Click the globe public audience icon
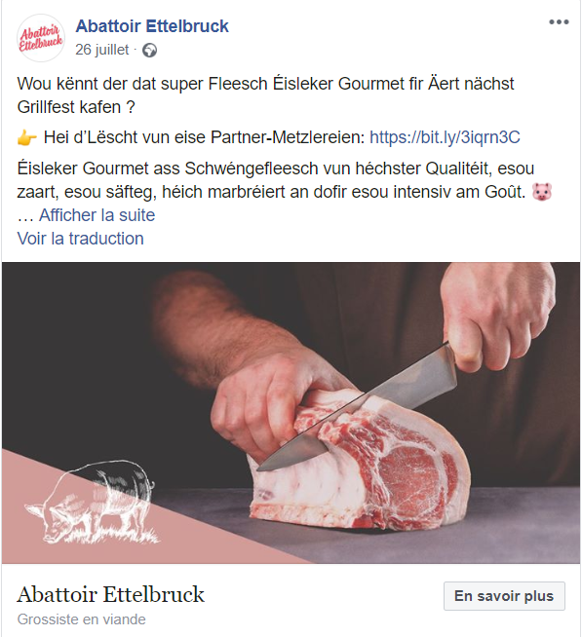 tap(150, 51)
